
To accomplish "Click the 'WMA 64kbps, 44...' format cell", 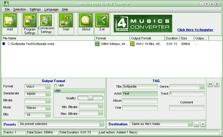I will (x=114, y=44).
